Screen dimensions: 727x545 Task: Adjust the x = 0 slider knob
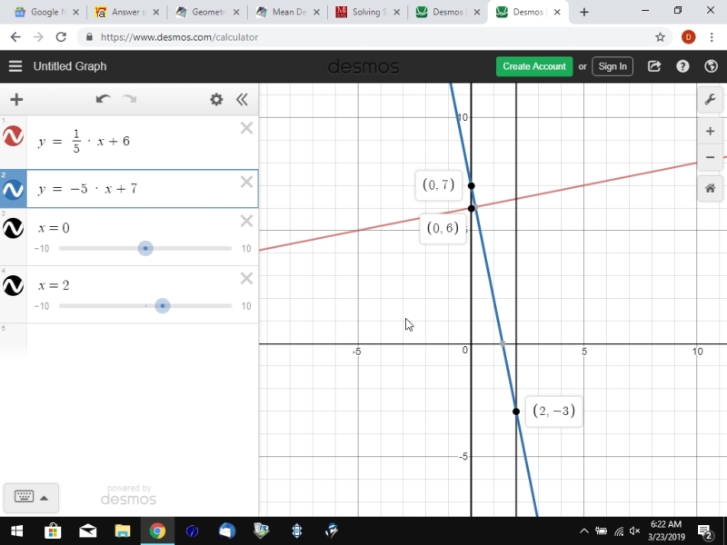145,248
